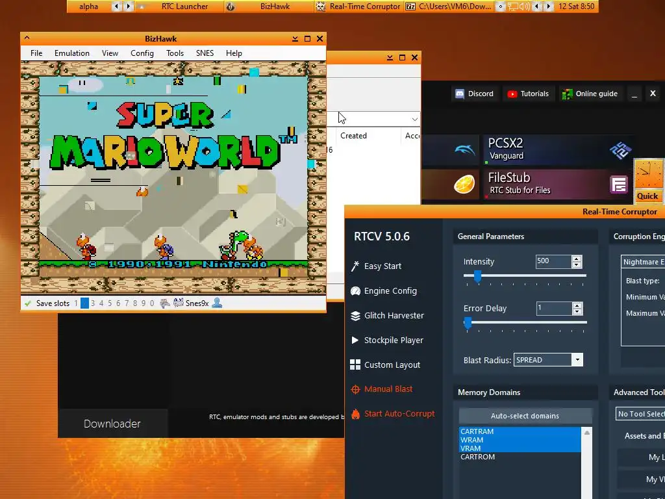The height and width of the screenshot is (499, 665).
Task: Click the Intensity value field showing 500
Action: point(554,261)
